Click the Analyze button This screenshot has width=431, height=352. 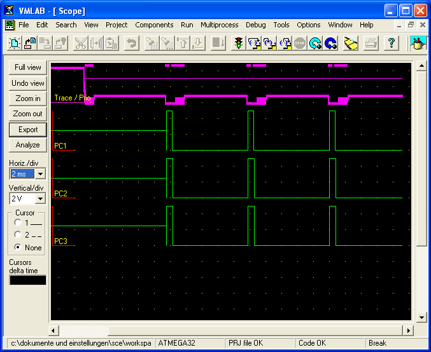pos(28,145)
